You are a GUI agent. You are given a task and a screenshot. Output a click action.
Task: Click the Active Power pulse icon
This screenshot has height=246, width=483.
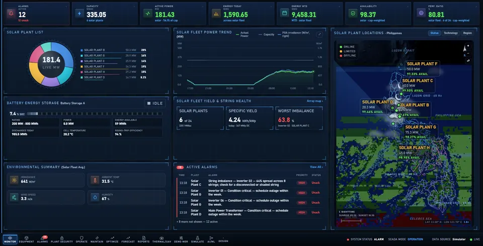[x=148, y=14]
